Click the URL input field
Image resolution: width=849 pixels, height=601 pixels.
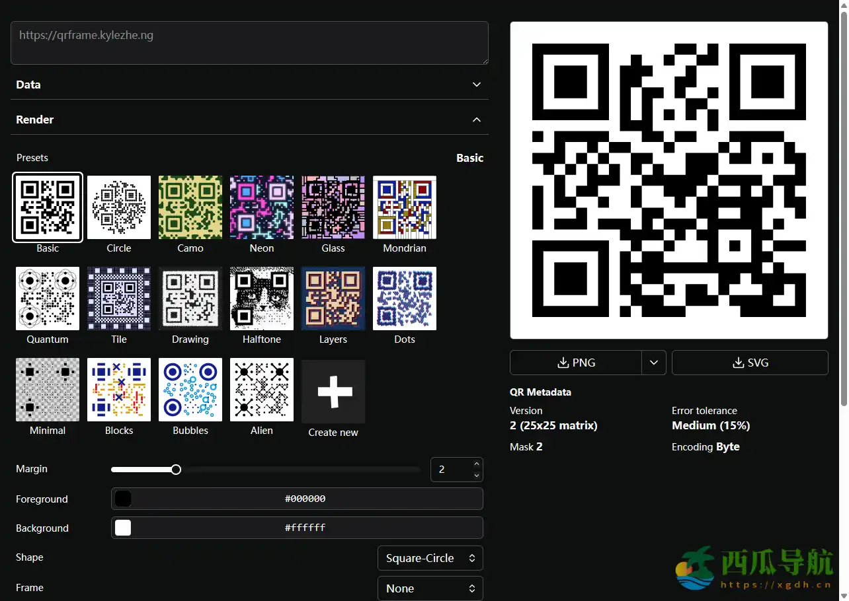click(250, 42)
